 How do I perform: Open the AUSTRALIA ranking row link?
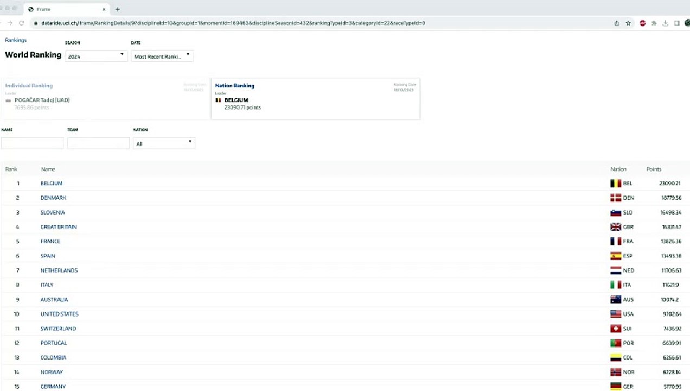[54, 300]
